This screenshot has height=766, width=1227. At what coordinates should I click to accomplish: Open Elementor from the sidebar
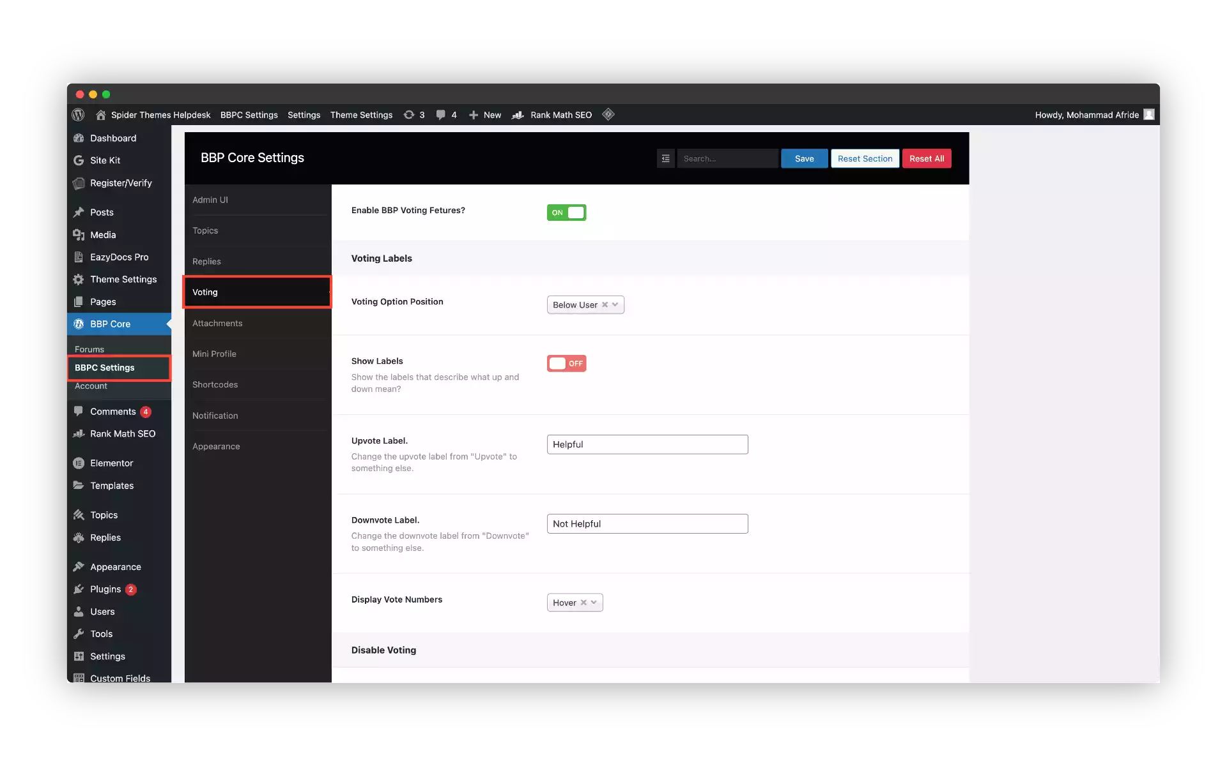tap(111, 462)
